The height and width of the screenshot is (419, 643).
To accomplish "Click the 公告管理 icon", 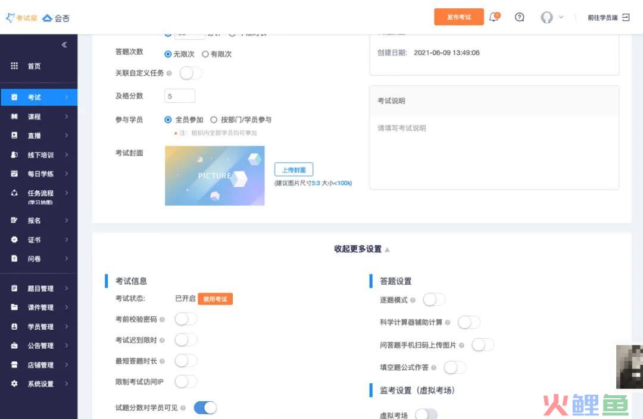I will tap(14, 345).
